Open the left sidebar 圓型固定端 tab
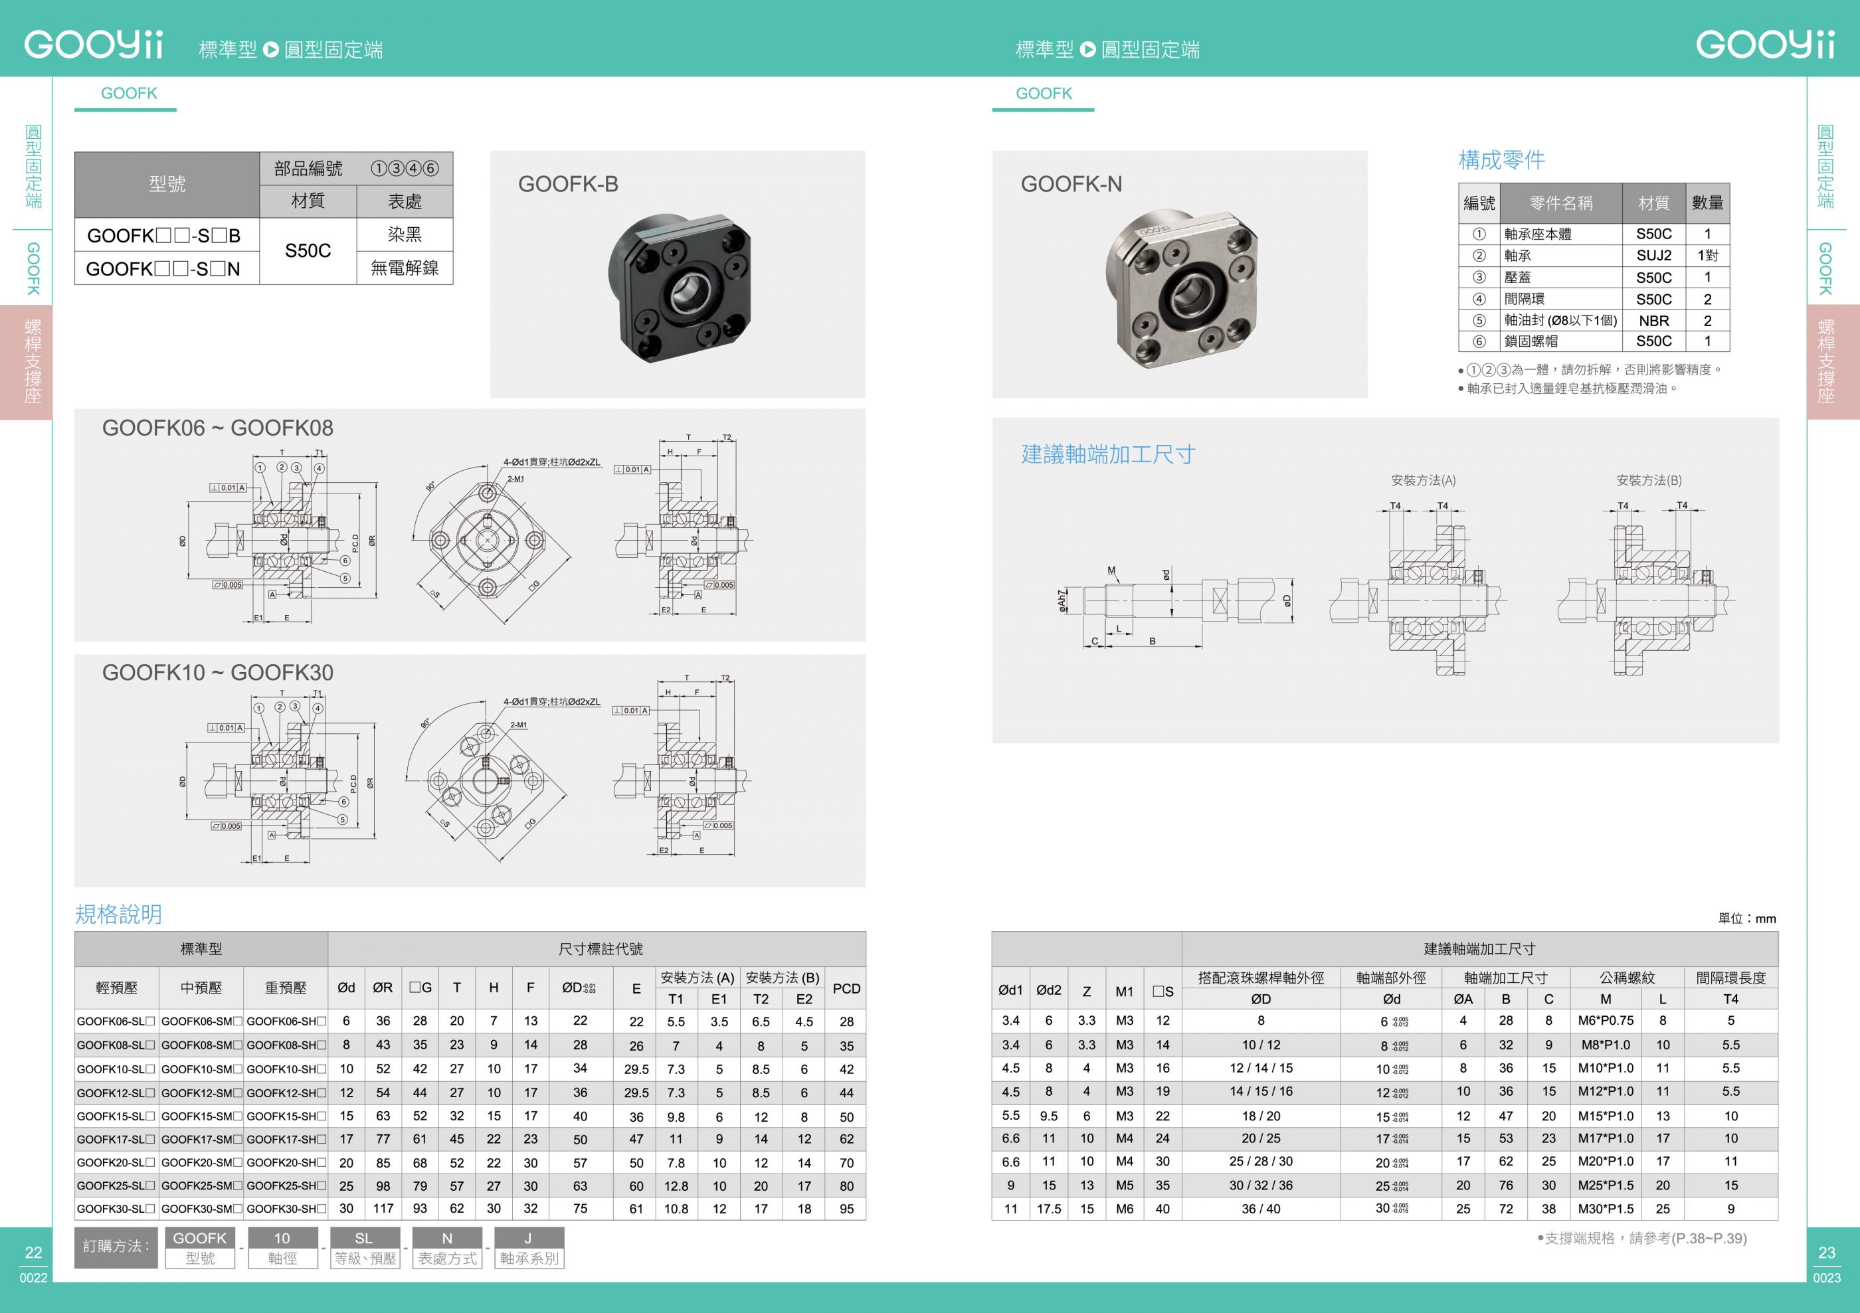Screen dimensions: 1860x1313 point(33,166)
